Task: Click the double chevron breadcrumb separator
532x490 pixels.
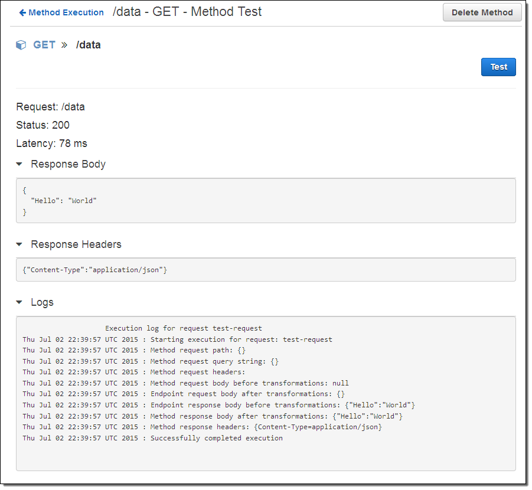Action: point(64,45)
